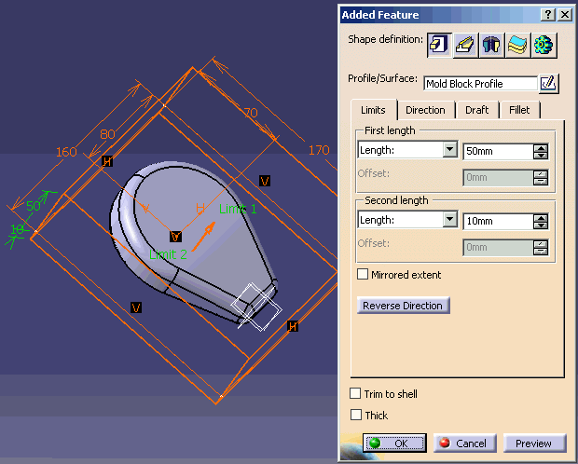The height and width of the screenshot is (464, 578).
Task: Check the Trim to shell option
Action: [x=355, y=394]
